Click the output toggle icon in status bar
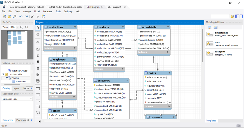244x128 pixels. click(x=238, y=126)
